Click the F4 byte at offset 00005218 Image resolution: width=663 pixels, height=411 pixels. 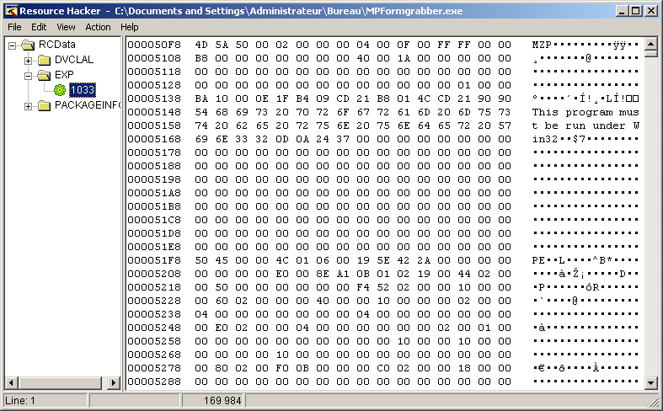click(x=363, y=287)
